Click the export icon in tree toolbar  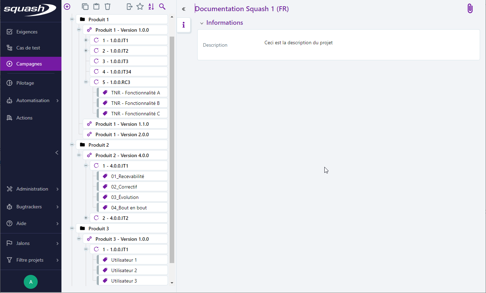click(x=129, y=7)
